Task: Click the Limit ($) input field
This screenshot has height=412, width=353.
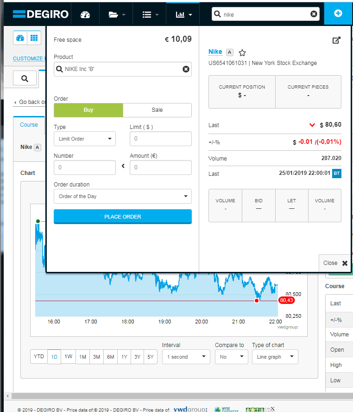Action: click(160, 139)
